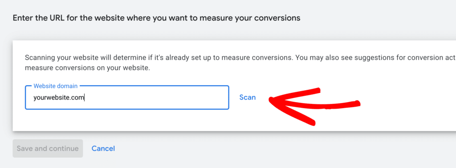Click the 'You may also see suggestions' sentence
This screenshot has width=456, height=168.
pyautogui.click(x=375, y=57)
